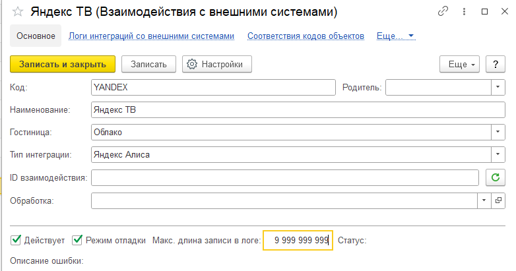Expand the Гостиница dropdown arrow
Screen dimensions: 516x271
pos(496,132)
